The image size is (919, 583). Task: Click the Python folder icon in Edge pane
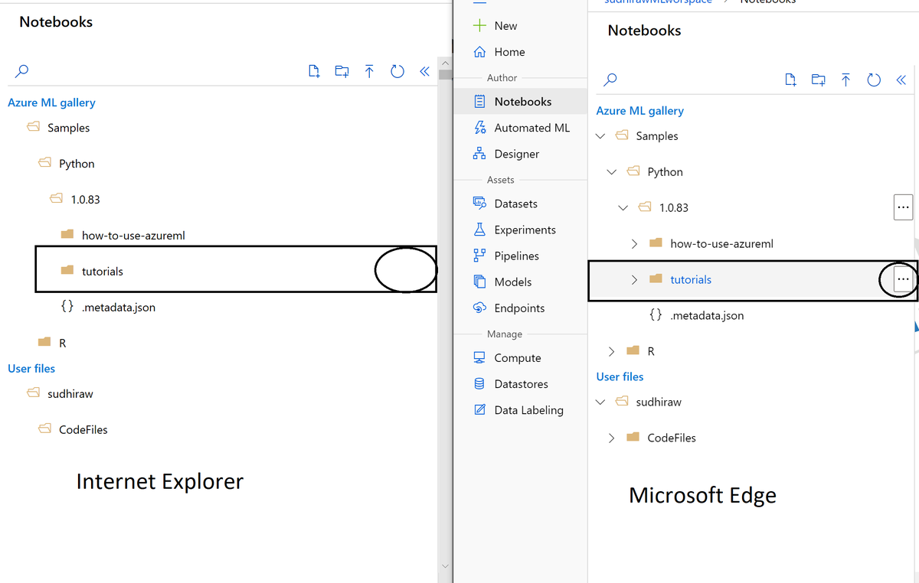pos(633,171)
